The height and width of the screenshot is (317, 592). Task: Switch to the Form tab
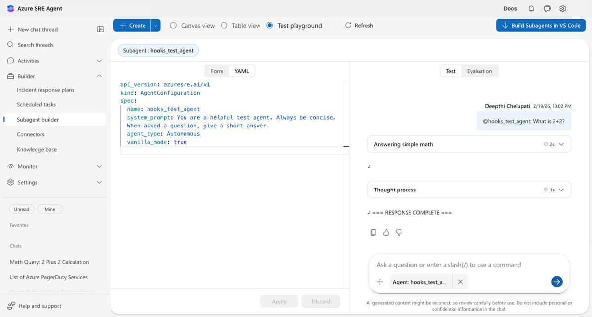[217, 71]
